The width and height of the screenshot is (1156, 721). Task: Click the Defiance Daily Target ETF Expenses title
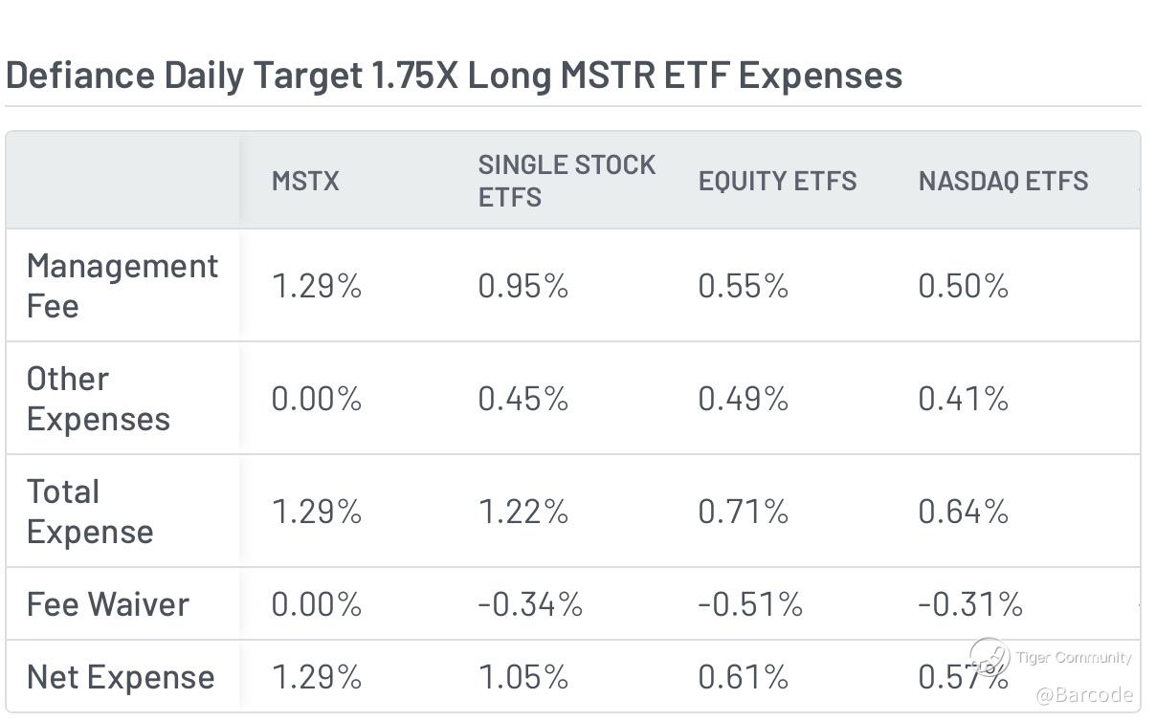click(454, 76)
